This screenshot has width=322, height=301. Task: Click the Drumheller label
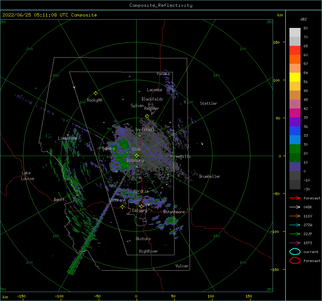(210, 176)
